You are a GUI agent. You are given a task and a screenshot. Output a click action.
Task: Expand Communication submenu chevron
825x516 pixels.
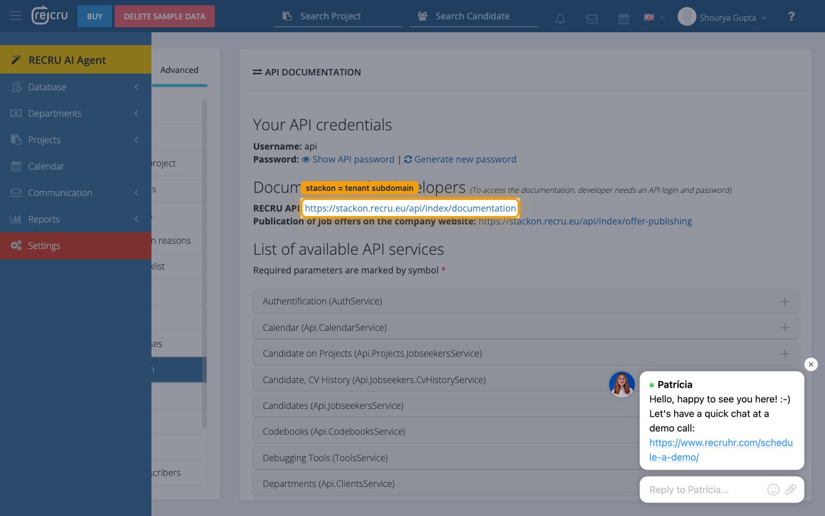coord(136,193)
